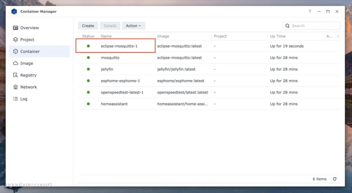
Task: Click green status dot of jellyfin
Action: (88, 69)
